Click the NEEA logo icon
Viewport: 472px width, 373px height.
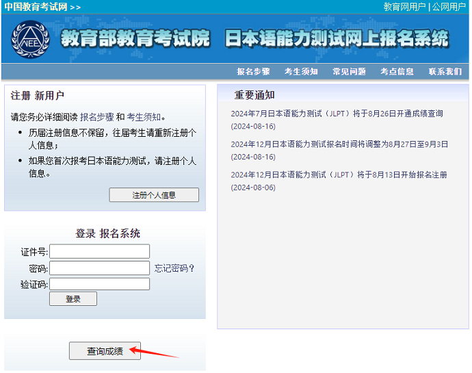(30, 40)
